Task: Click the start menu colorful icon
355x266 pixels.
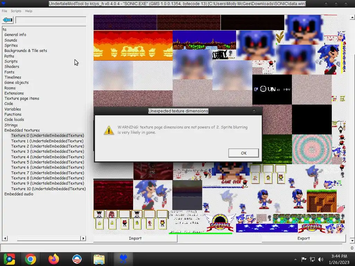Action: coord(9,259)
